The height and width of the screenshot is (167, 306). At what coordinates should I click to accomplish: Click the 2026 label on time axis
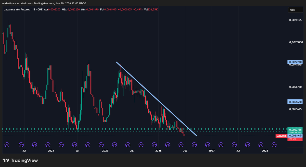tap(158, 151)
